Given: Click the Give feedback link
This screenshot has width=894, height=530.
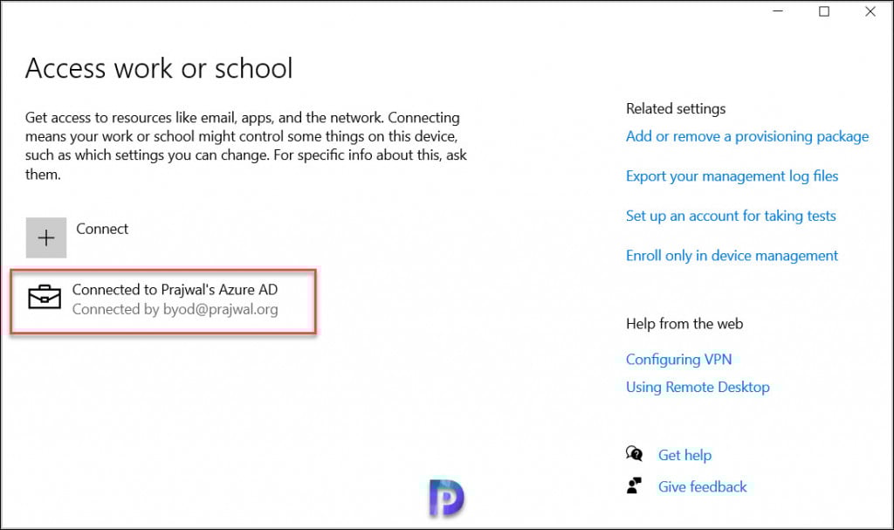Looking at the screenshot, I should click(x=703, y=486).
